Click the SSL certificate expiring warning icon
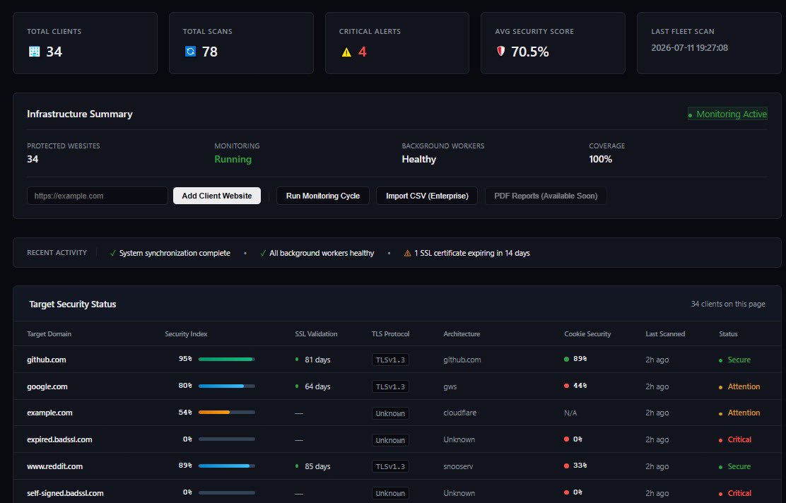 (408, 253)
